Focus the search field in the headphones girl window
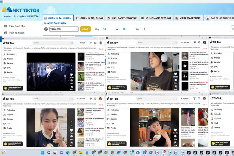The image size is (234, 156). pos(155,42)
